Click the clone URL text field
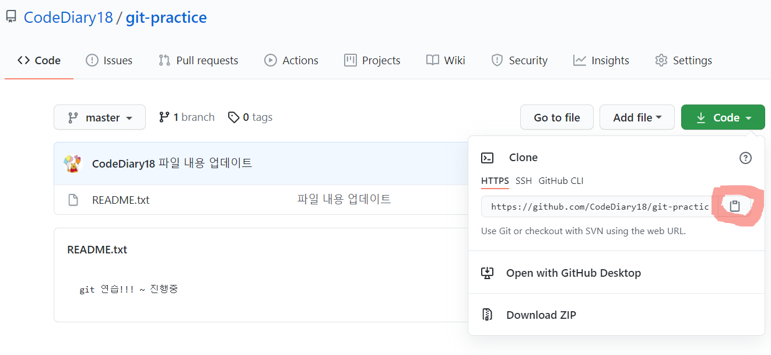This screenshot has height=355, width=771. click(600, 206)
